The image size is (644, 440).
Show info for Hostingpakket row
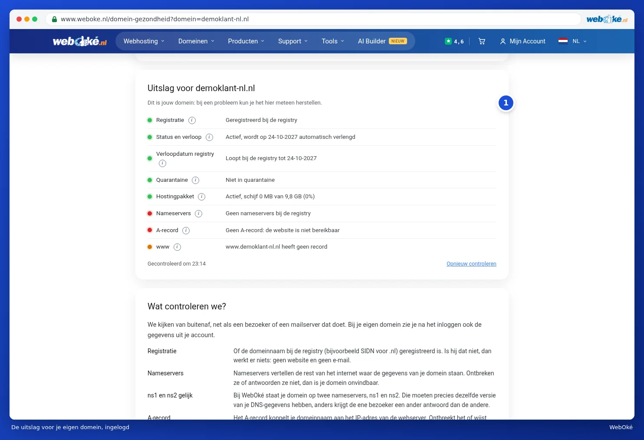pos(202,197)
